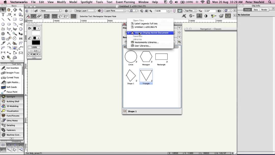
Task: Open the 3D Modeling tool set
Action: (12, 106)
